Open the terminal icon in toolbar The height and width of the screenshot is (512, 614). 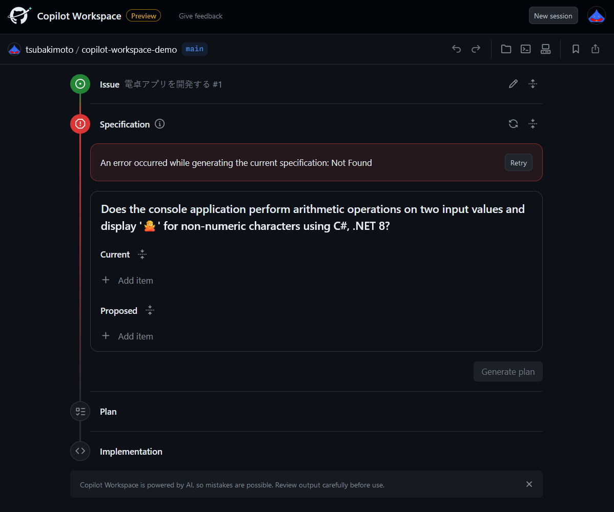point(525,49)
